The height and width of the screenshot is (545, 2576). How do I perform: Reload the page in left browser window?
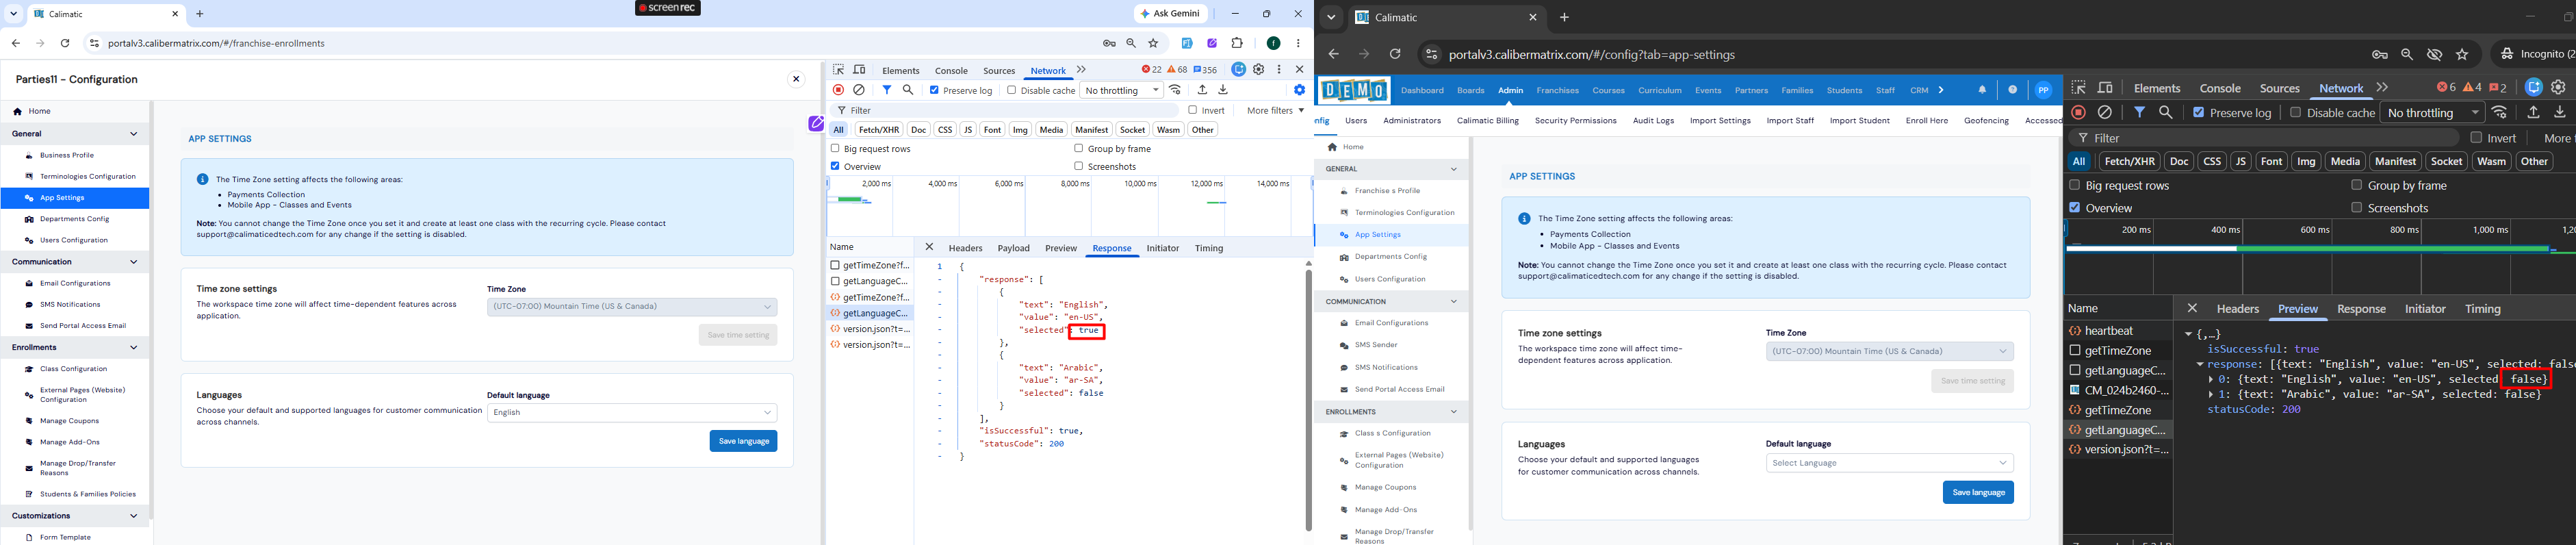[x=65, y=43]
